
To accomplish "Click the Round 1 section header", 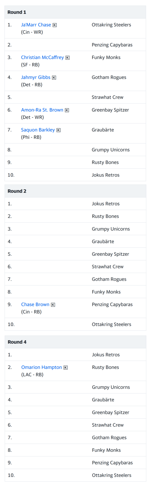I will click(x=75, y=12).
